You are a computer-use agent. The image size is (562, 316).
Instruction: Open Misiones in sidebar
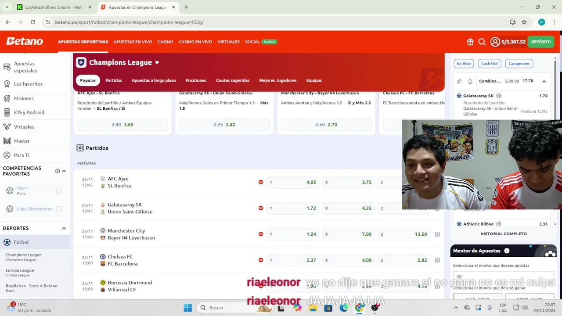[x=24, y=98]
